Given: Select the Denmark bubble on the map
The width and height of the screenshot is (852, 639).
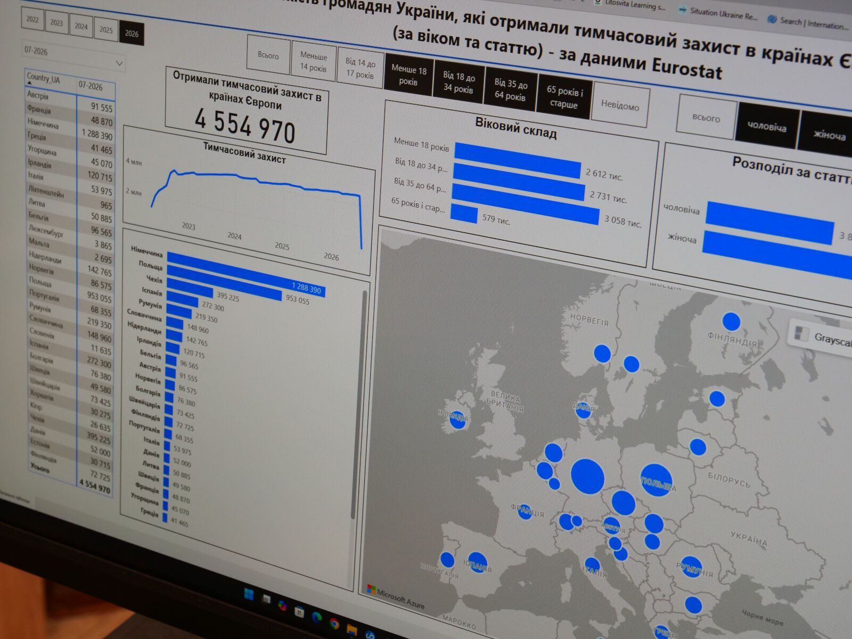Looking at the screenshot, I should pos(583,409).
